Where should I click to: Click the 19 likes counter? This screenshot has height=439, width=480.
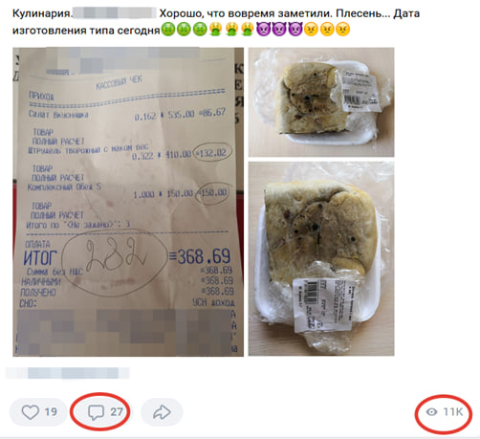pos(51,412)
